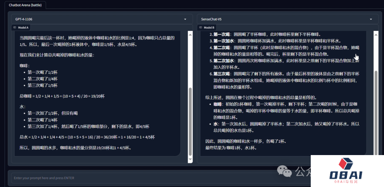Click the OBAI导航网 text link
Viewport: 384px width, 187px height.
(347, 182)
